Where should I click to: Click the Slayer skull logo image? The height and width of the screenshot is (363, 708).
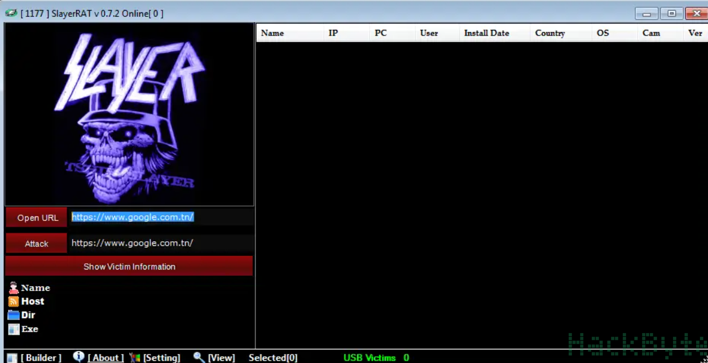pyautogui.click(x=129, y=114)
